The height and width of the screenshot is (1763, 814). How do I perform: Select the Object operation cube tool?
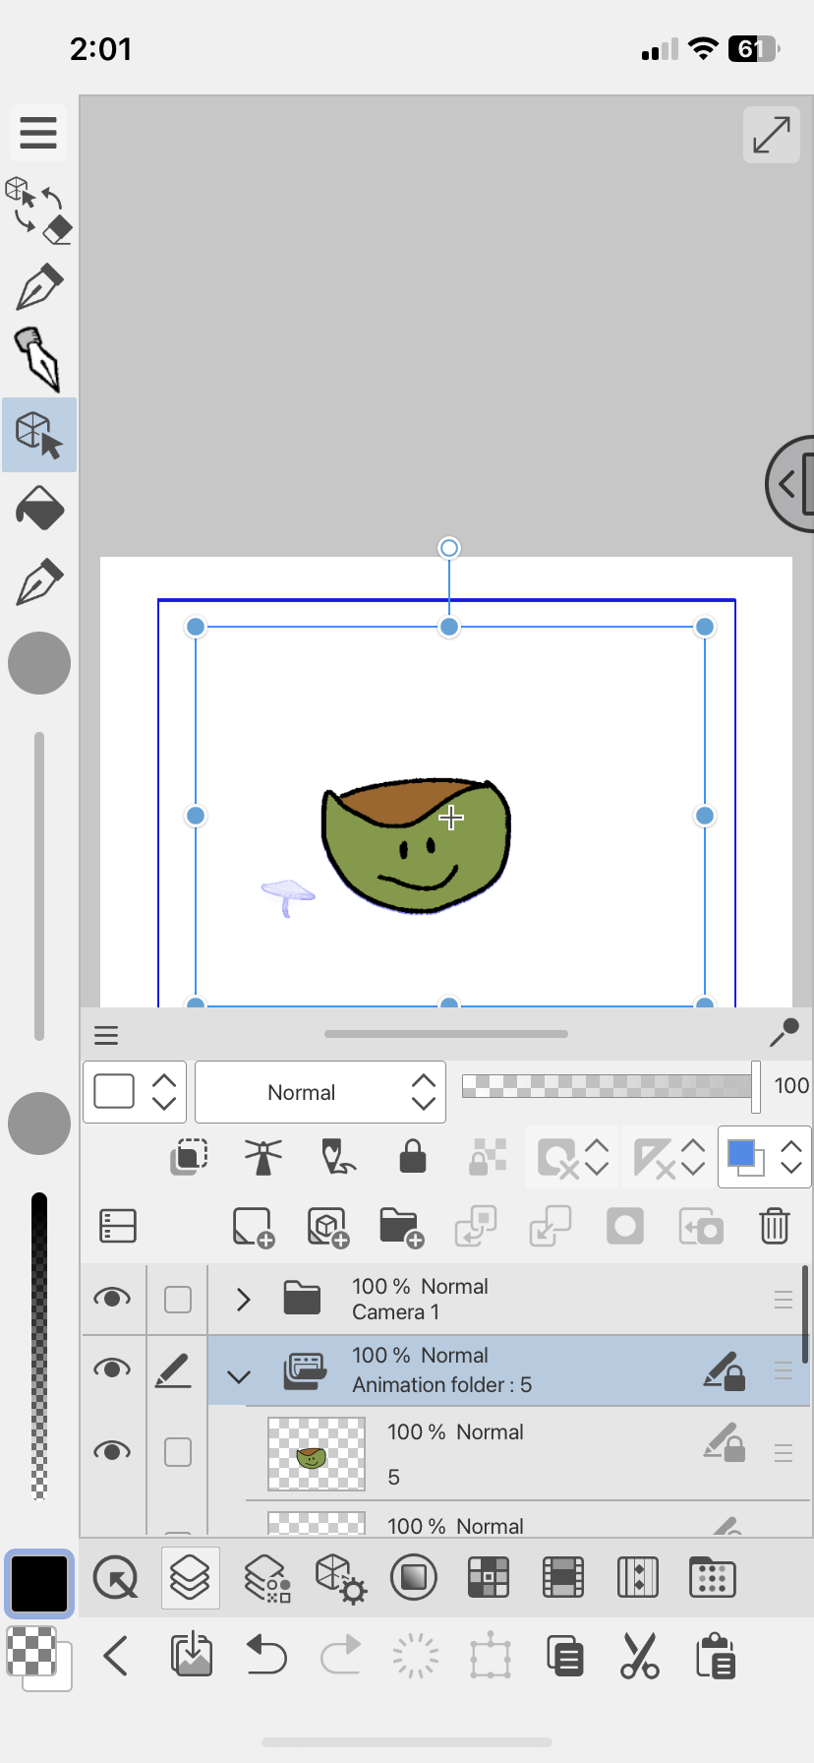coord(39,435)
